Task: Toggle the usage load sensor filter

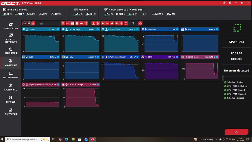Action: (121, 24)
